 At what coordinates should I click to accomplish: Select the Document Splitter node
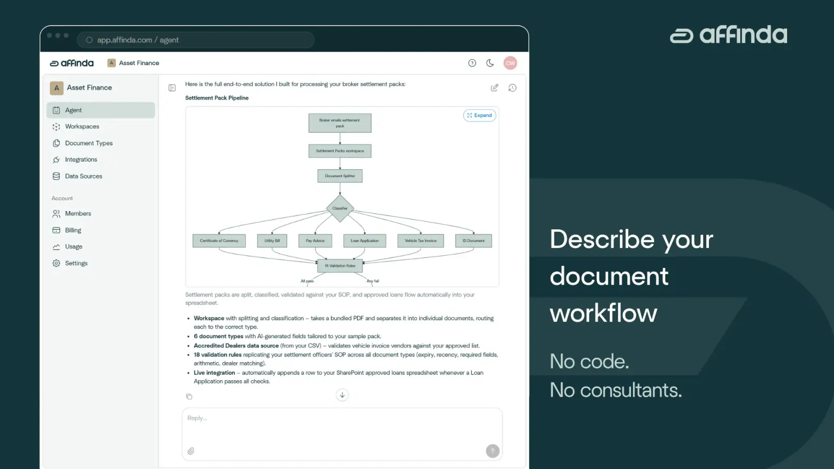(x=340, y=176)
